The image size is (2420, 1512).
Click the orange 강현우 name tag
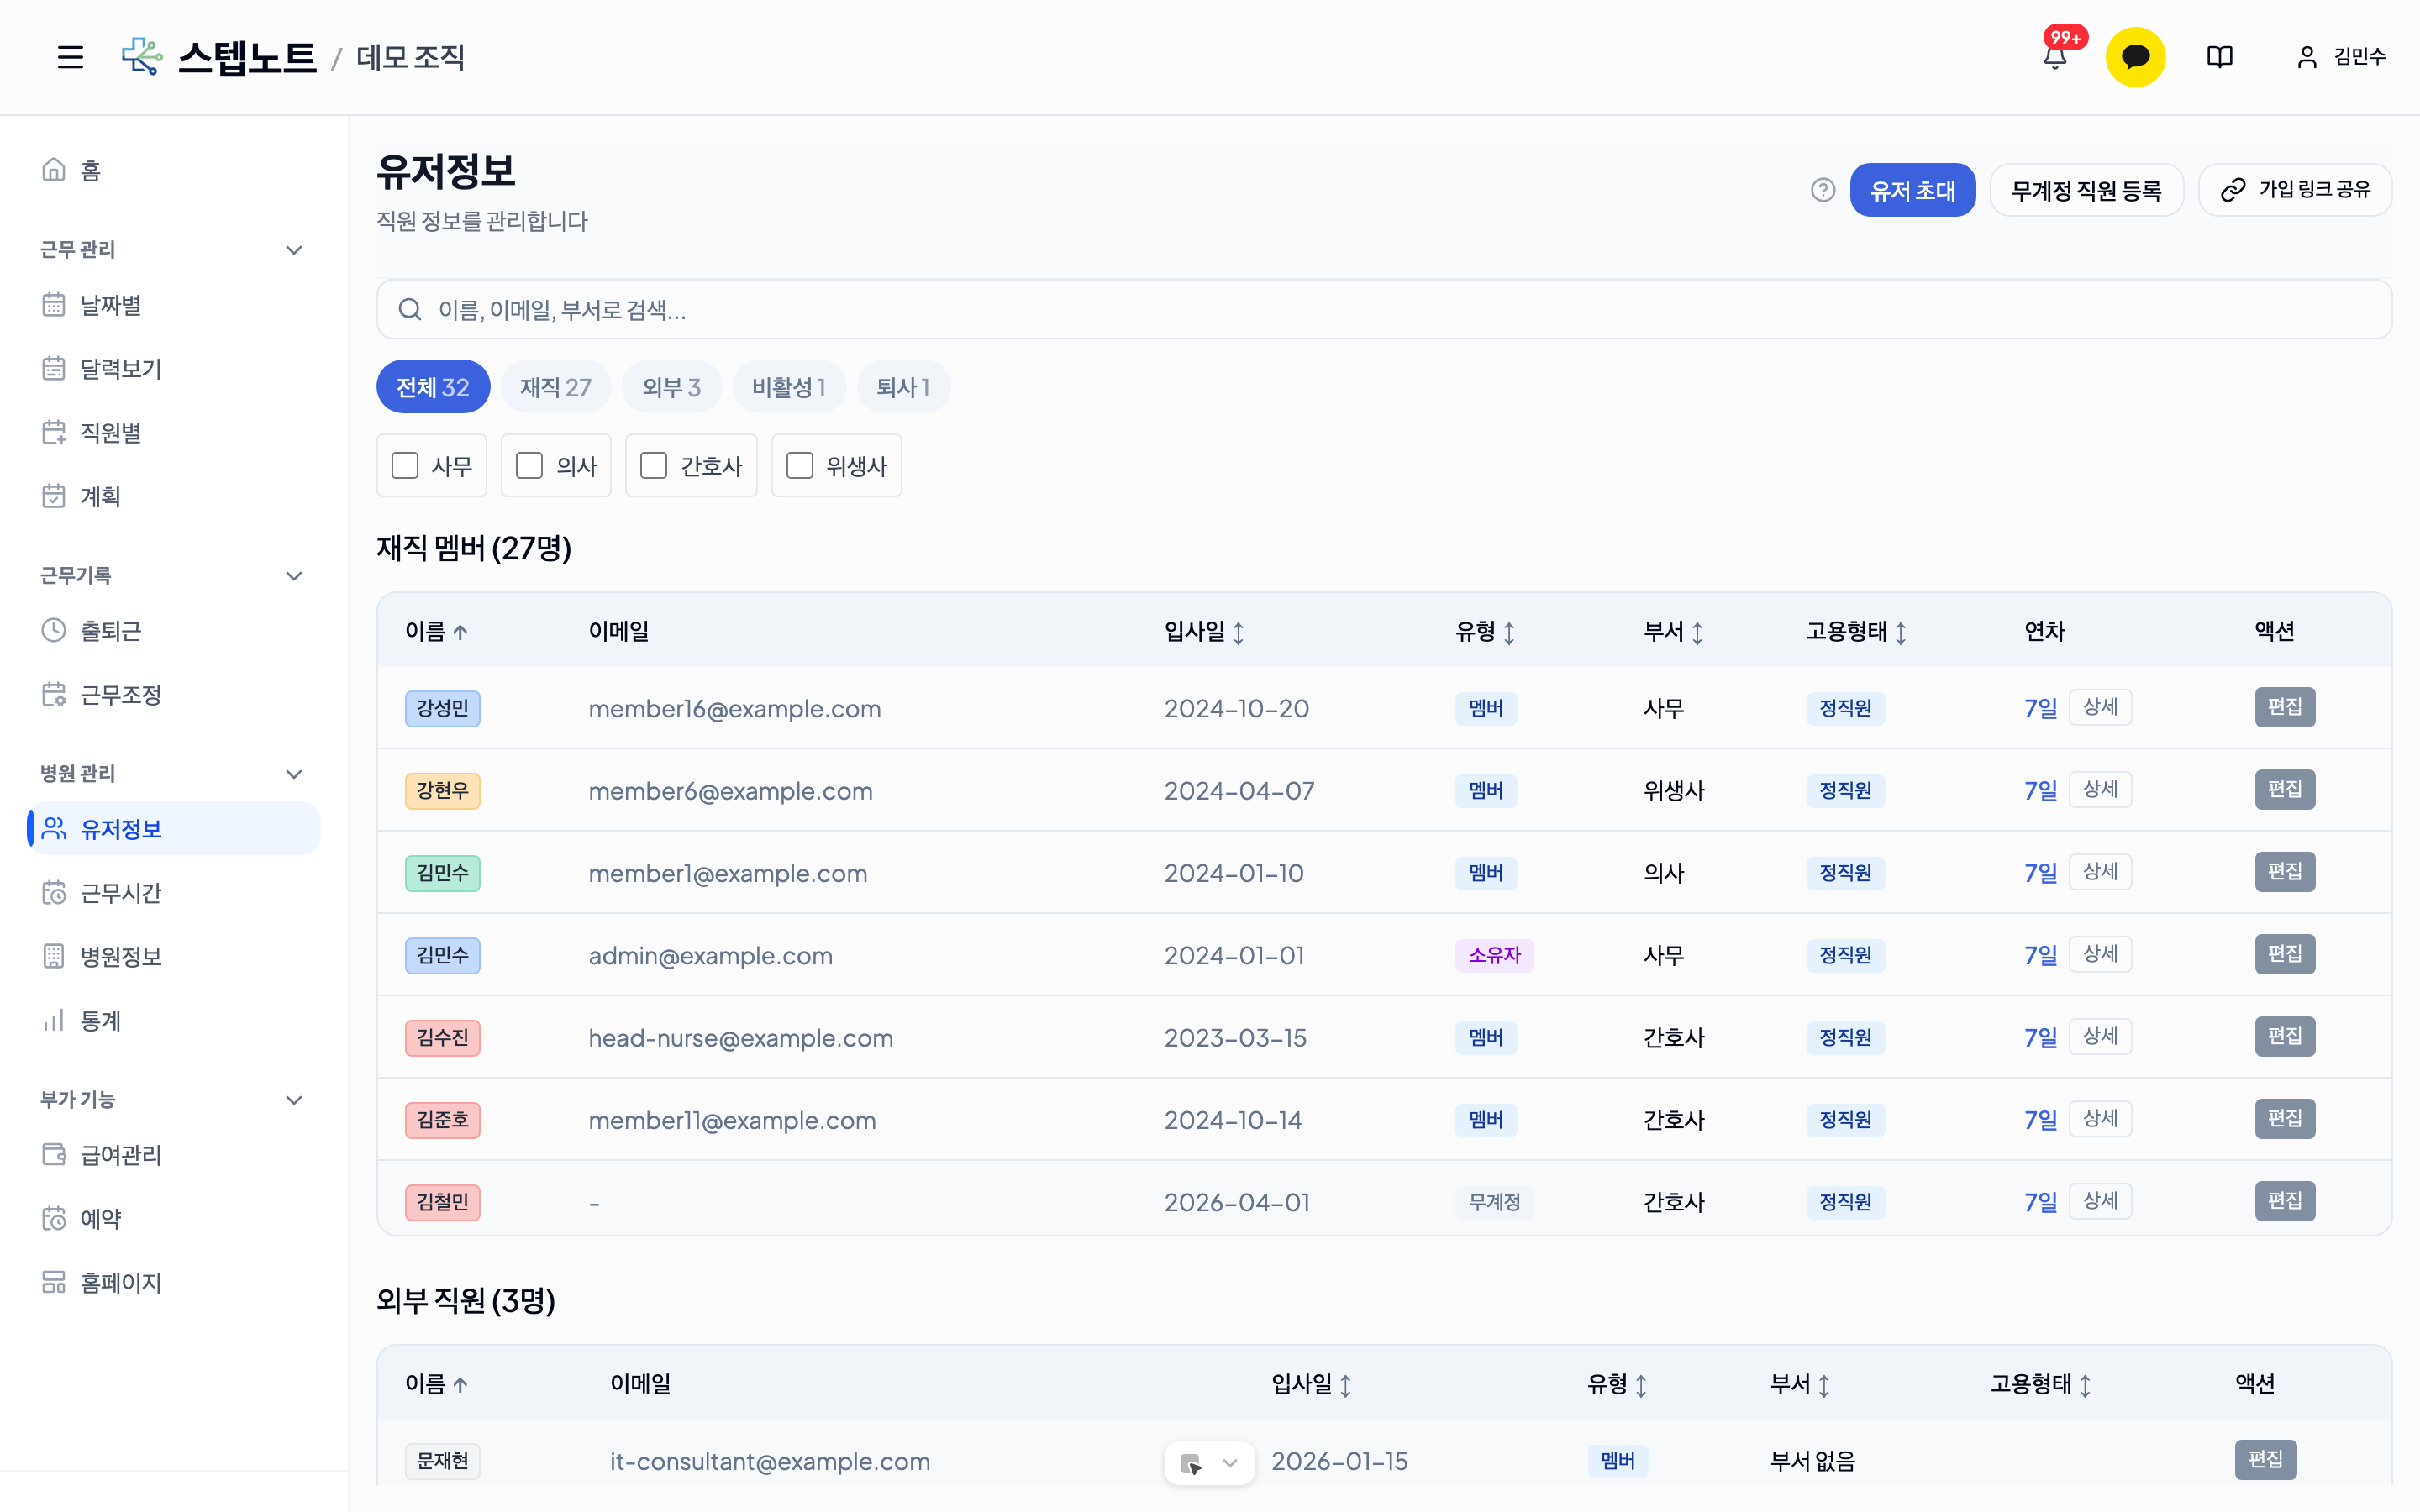pos(443,790)
